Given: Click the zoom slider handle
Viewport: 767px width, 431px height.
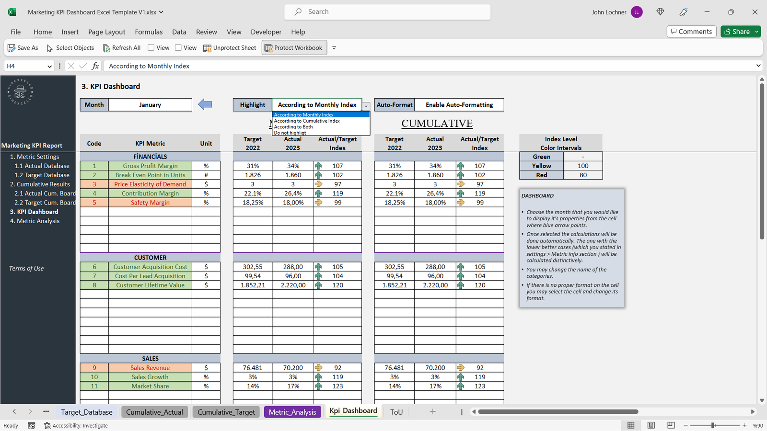Looking at the screenshot, I should point(713,425).
